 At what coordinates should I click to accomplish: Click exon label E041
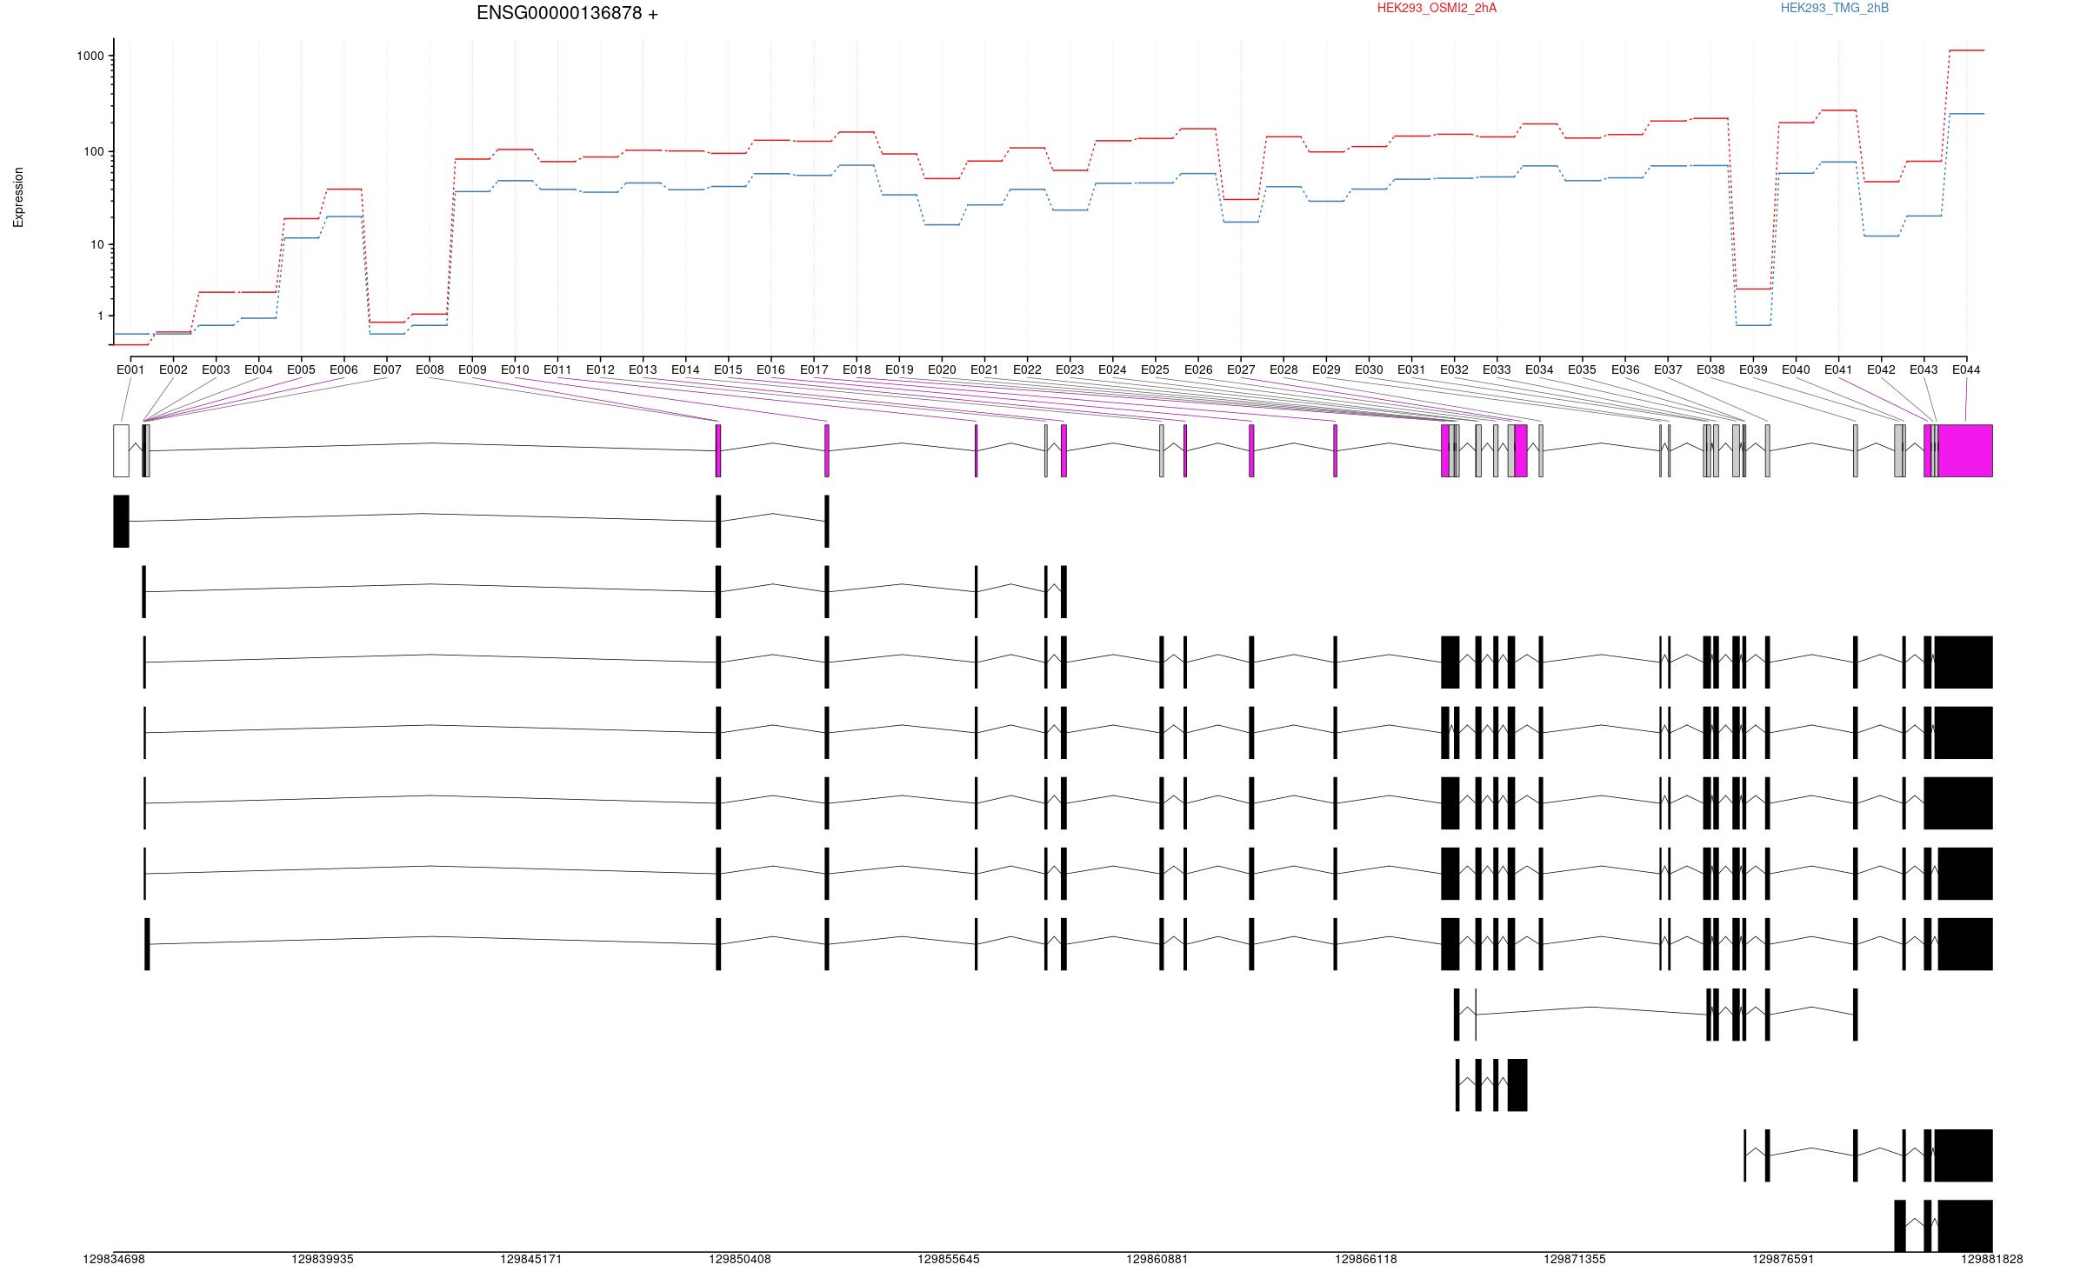click(x=1838, y=369)
